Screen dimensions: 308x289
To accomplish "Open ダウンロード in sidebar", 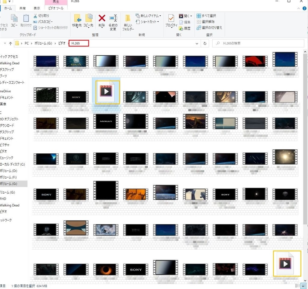I will (7, 125).
